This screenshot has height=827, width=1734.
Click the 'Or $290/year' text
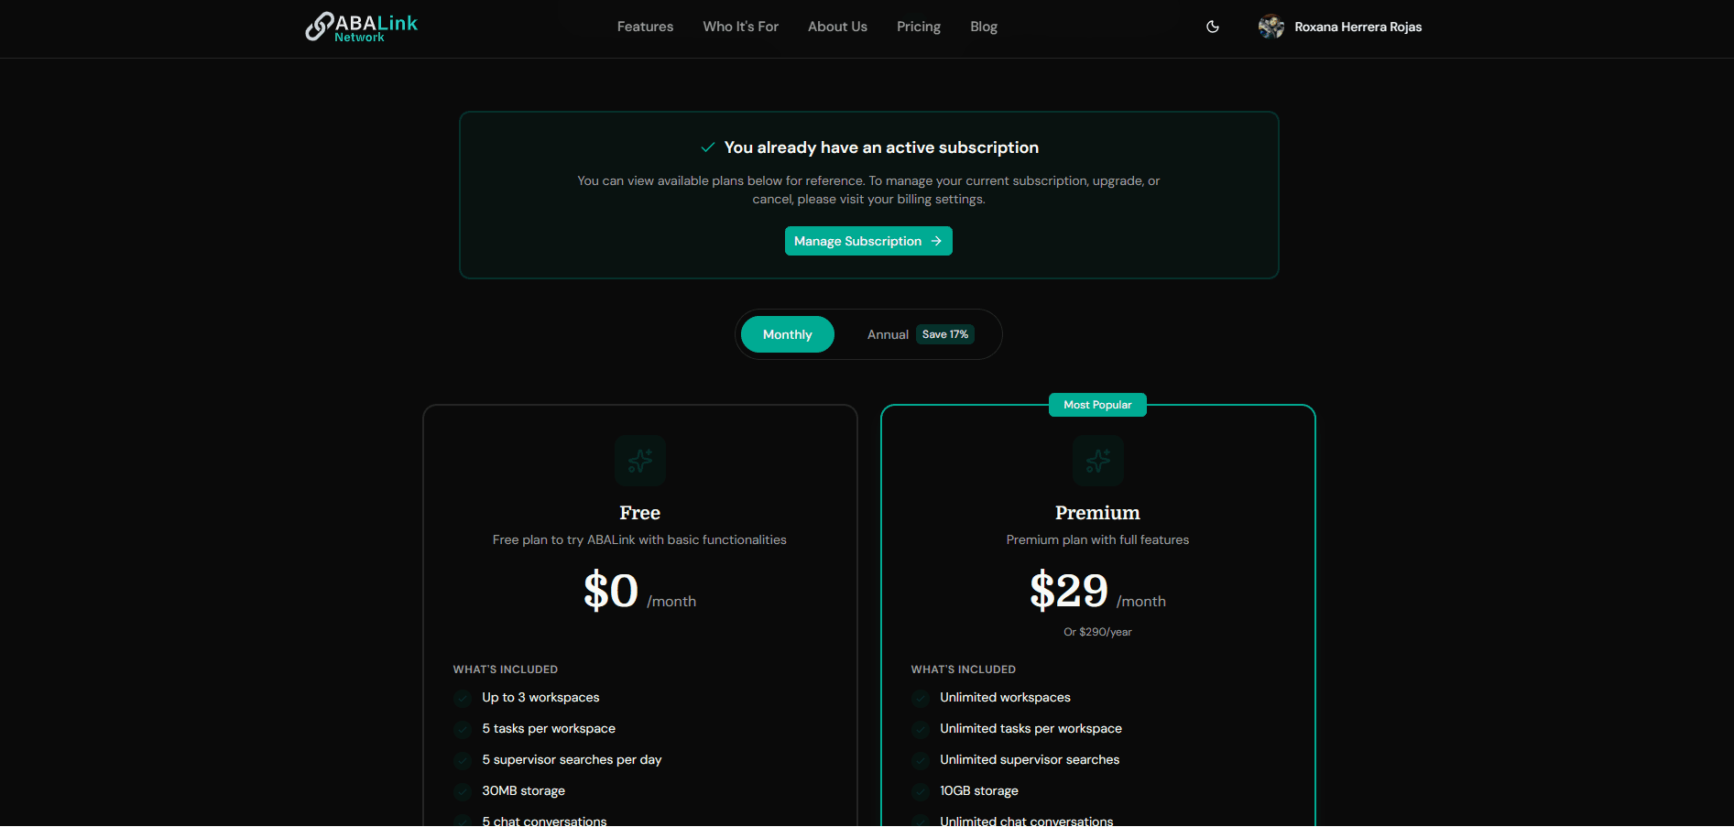pyautogui.click(x=1097, y=632)
